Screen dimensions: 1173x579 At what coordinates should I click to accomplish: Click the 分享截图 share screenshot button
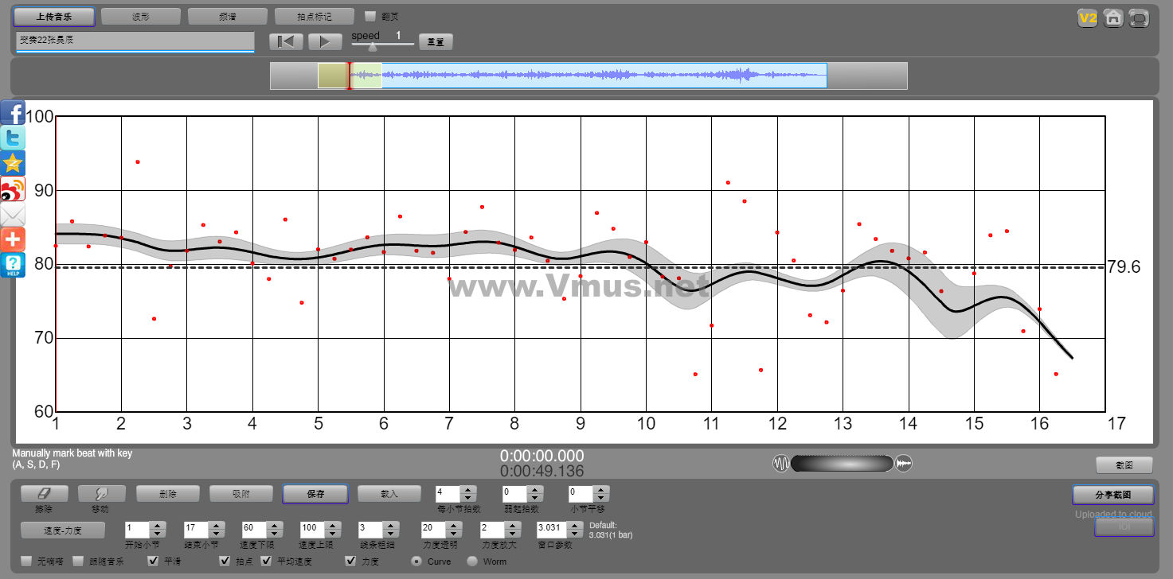[x=1112, y=495]
